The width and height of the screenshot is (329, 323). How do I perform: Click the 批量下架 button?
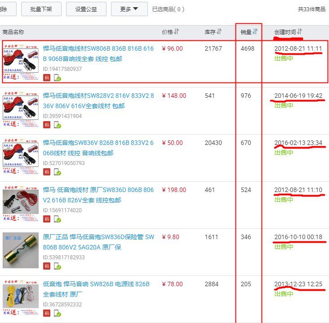point(41,9)
